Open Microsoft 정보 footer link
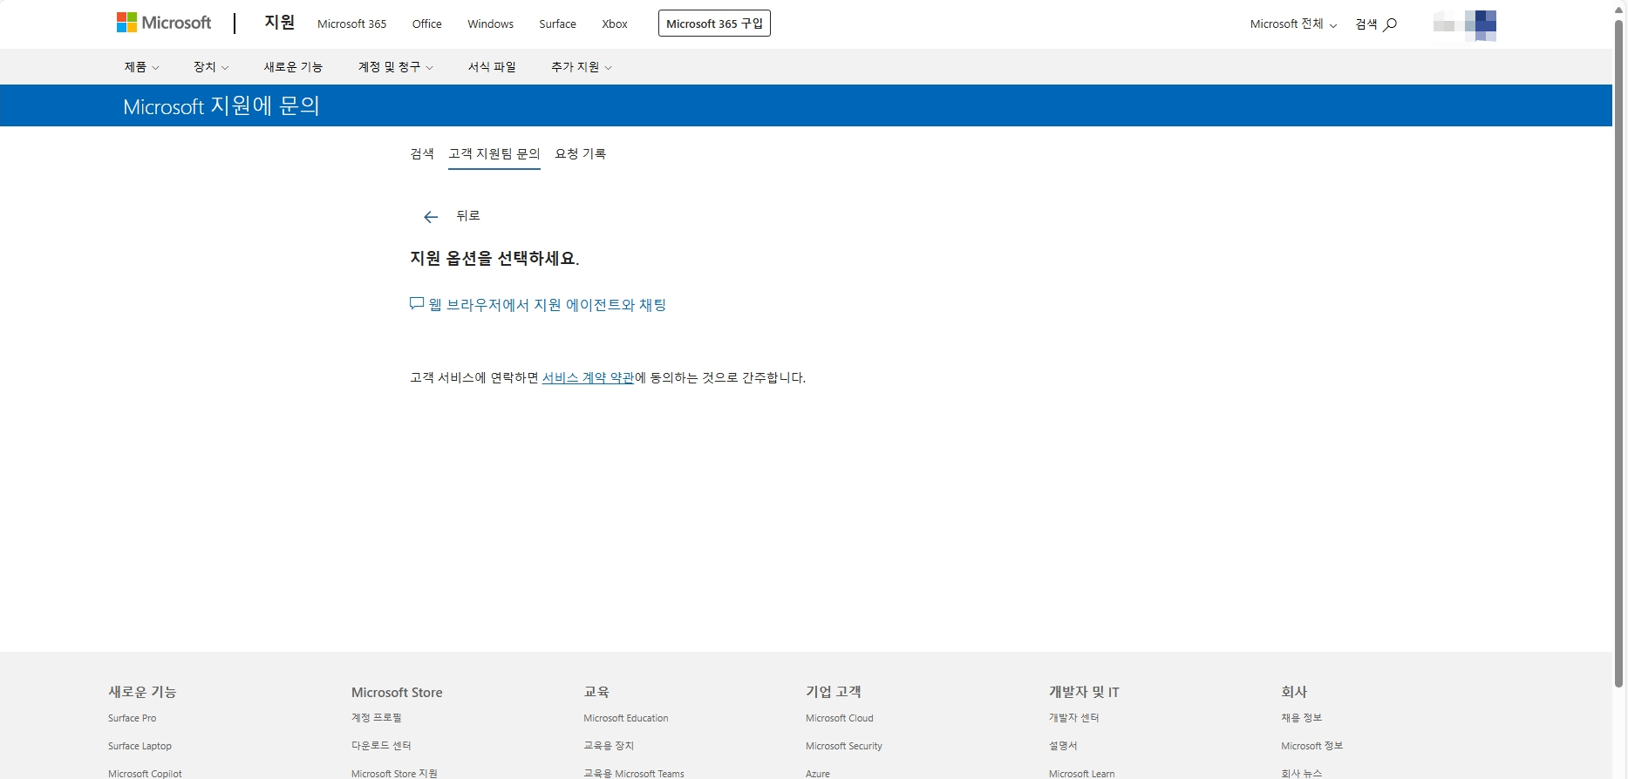1628x779 pixels. 1311,746
